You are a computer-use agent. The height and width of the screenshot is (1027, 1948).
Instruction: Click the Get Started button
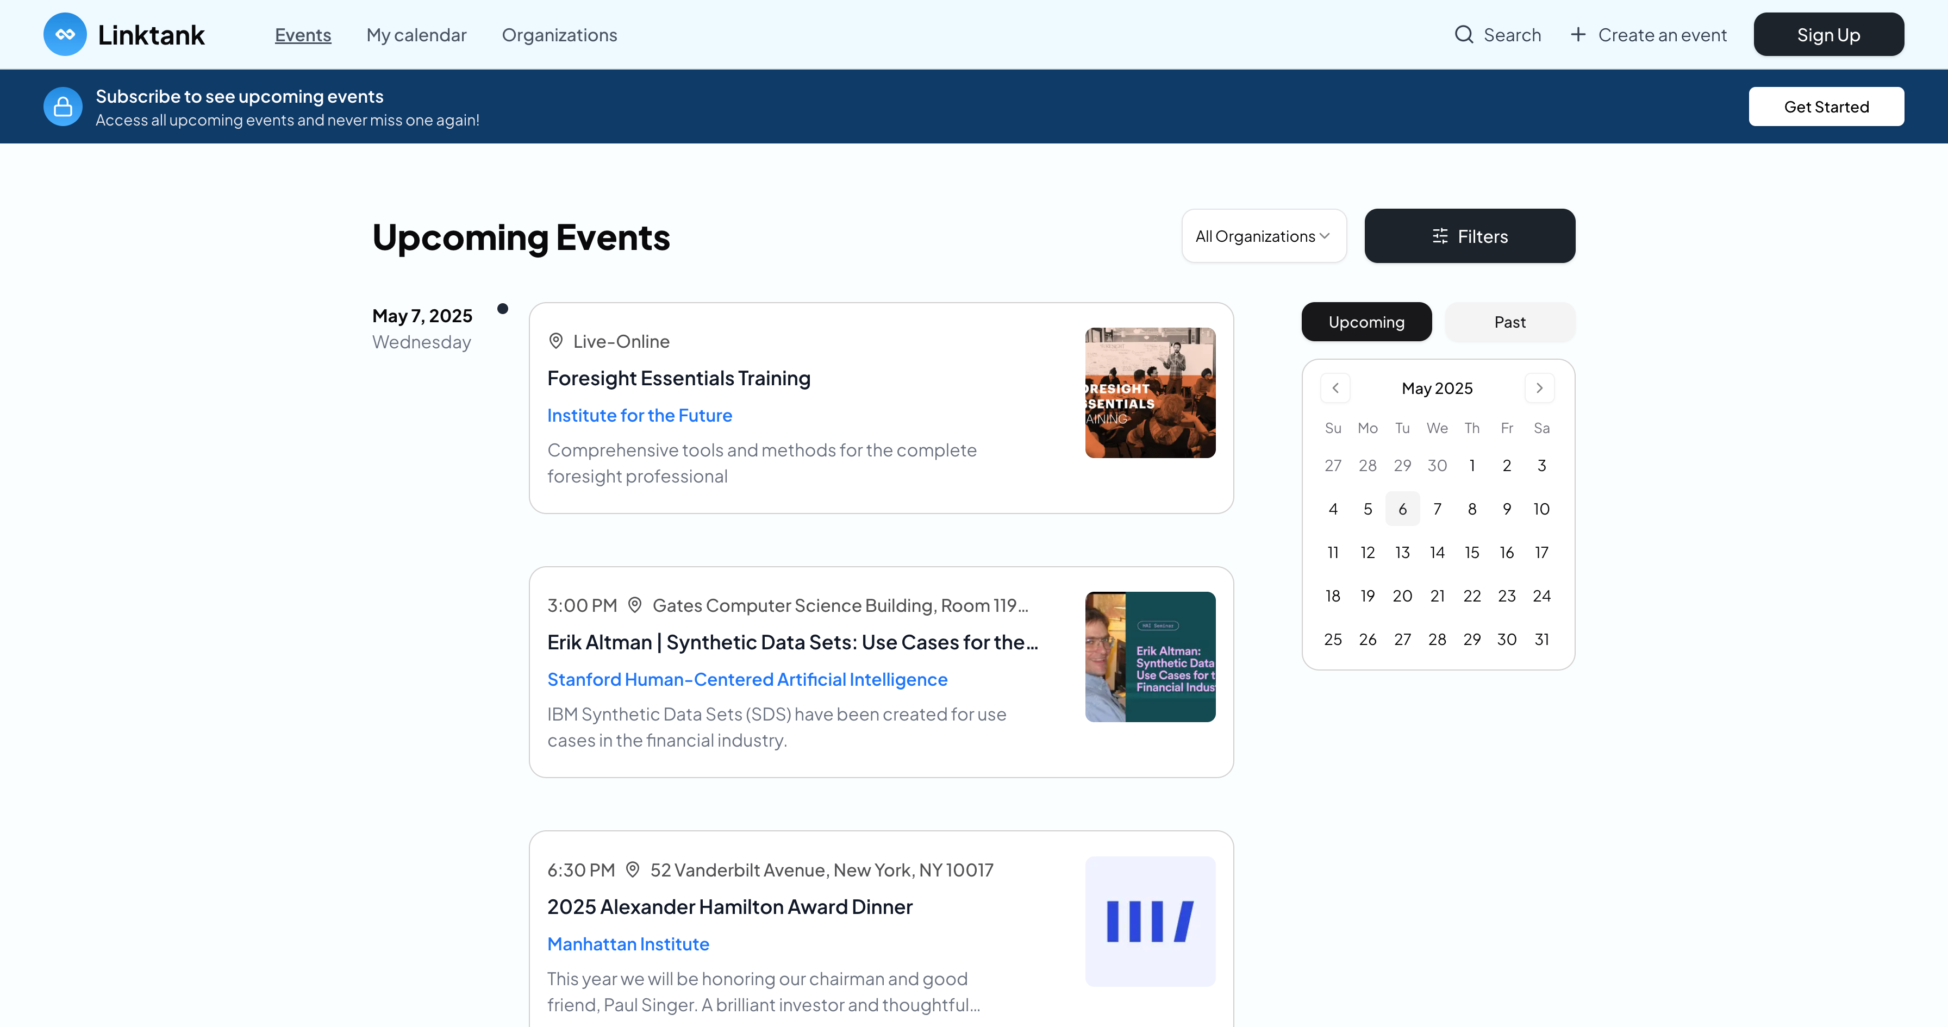pyautogui.click(x=1826, y=106)
